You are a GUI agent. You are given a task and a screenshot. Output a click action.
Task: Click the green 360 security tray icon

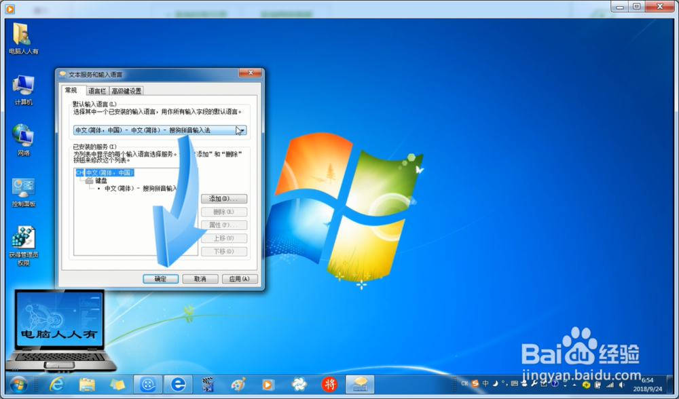(586, 384)
